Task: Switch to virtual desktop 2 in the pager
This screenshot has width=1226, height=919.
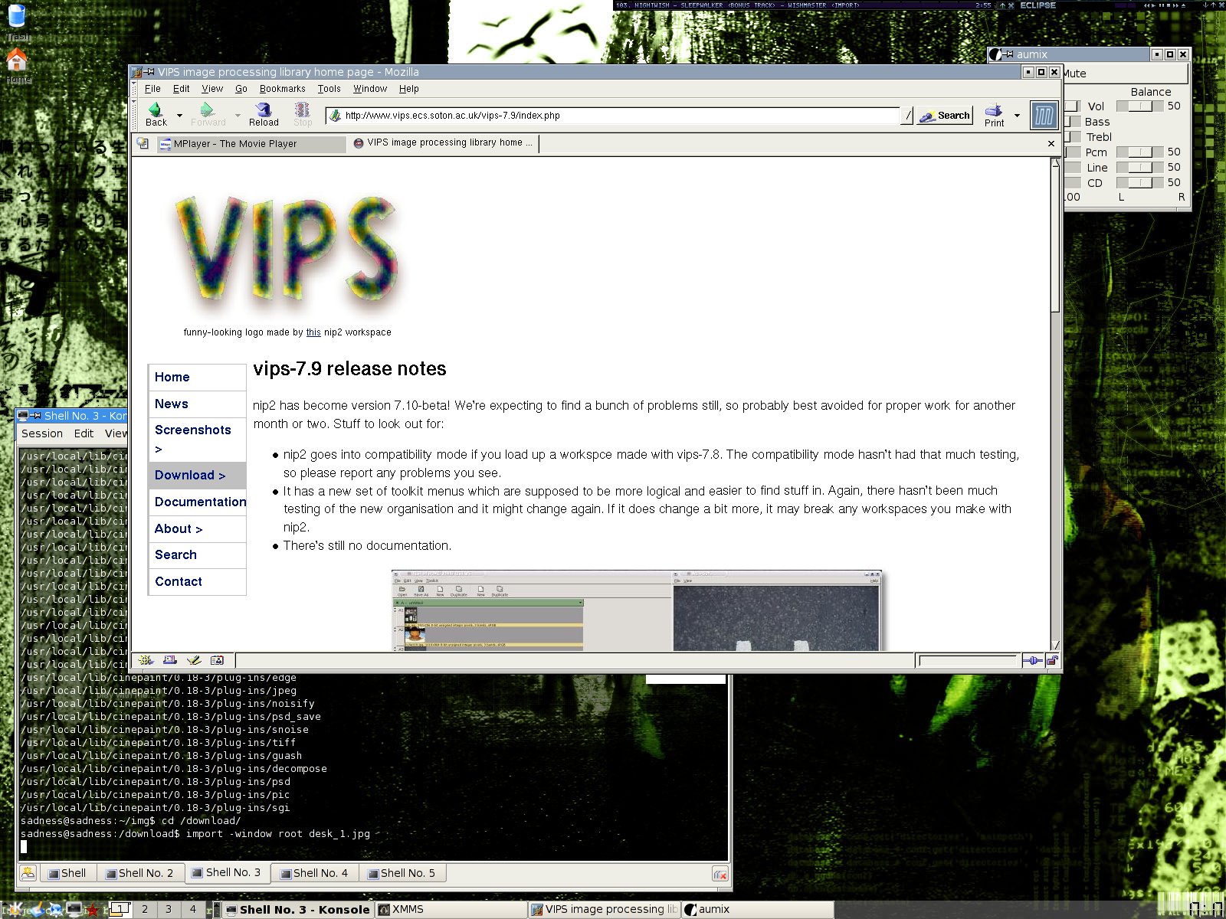Action: (x=145, y=910)
